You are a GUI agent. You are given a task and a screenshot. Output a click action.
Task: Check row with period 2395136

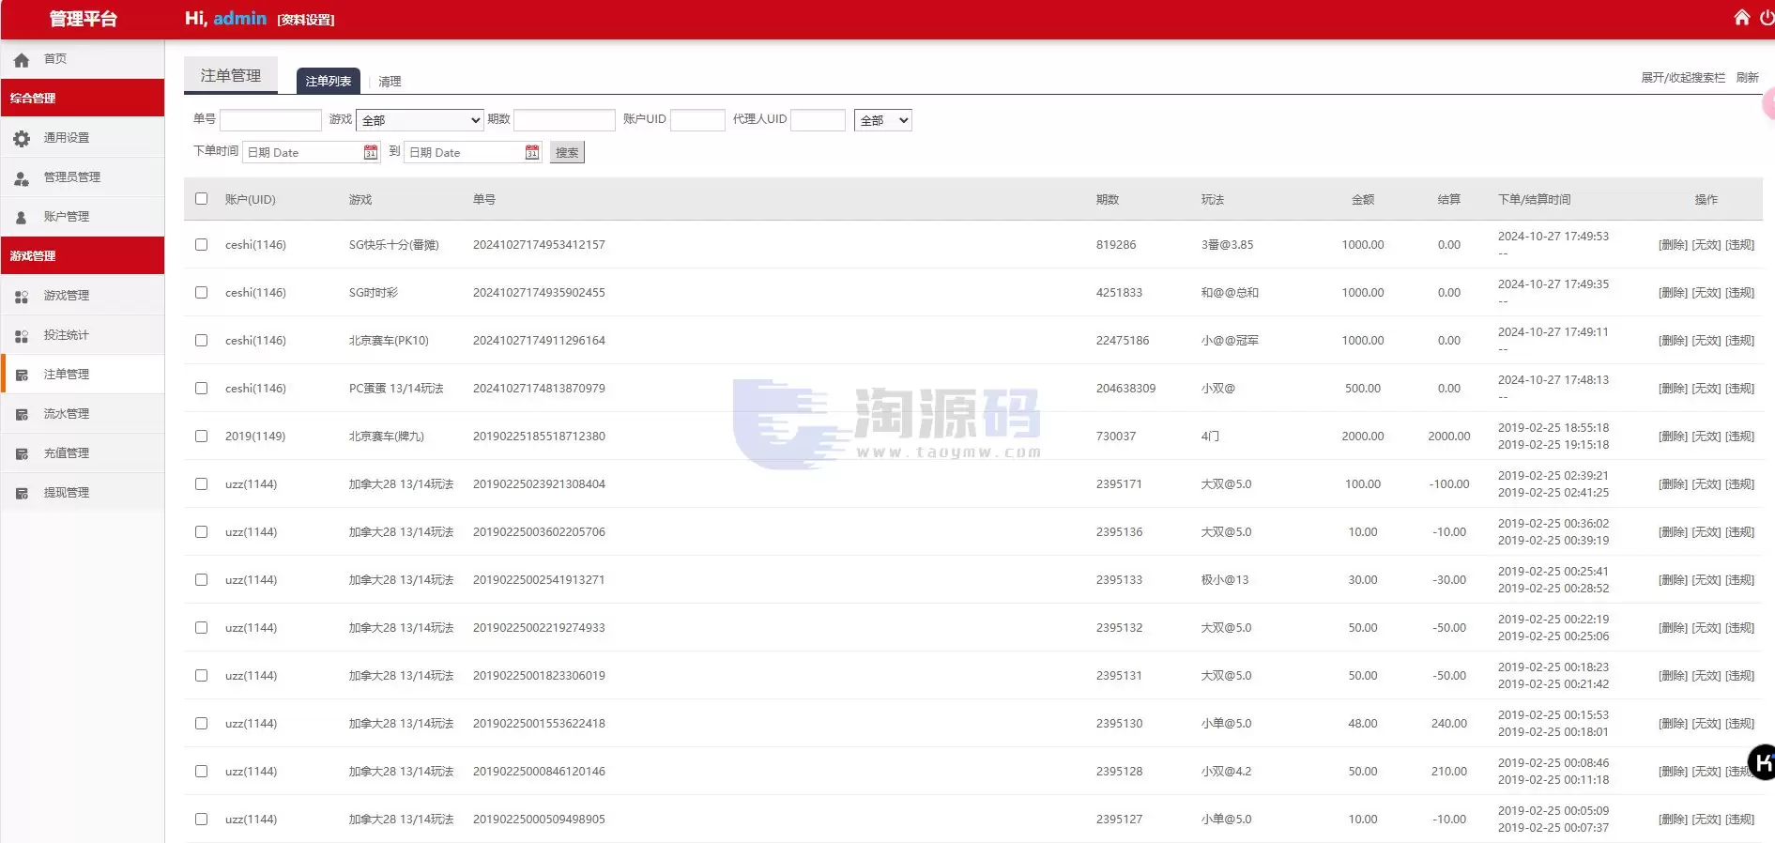coord(201,531)
